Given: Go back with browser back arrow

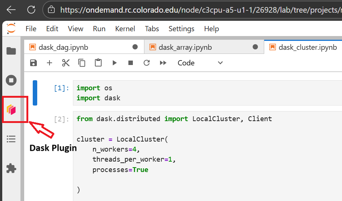Looking at the screenshot, I should click(x=11, y=10).
